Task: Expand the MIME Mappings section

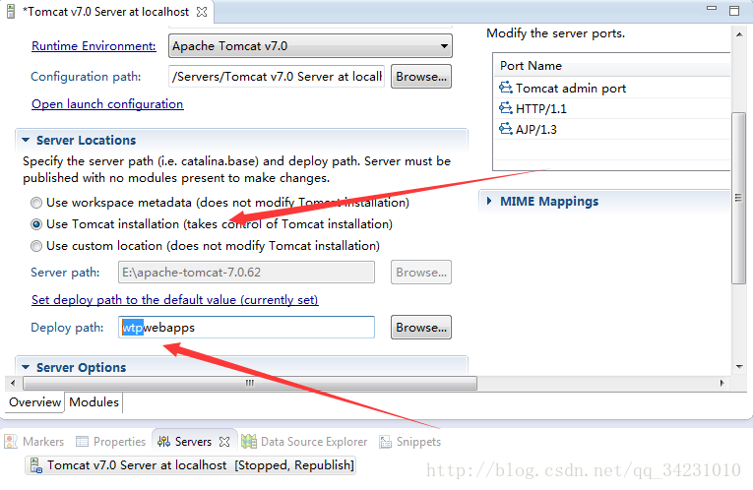Action: [x=489, y=201]
